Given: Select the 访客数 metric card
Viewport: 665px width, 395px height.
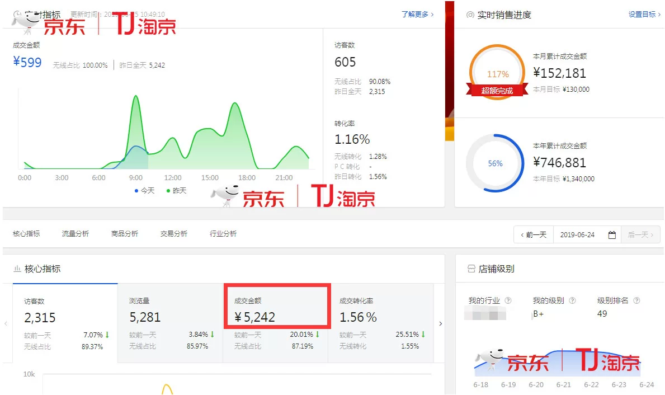Looking at the screenshot, I should [65, 323].
